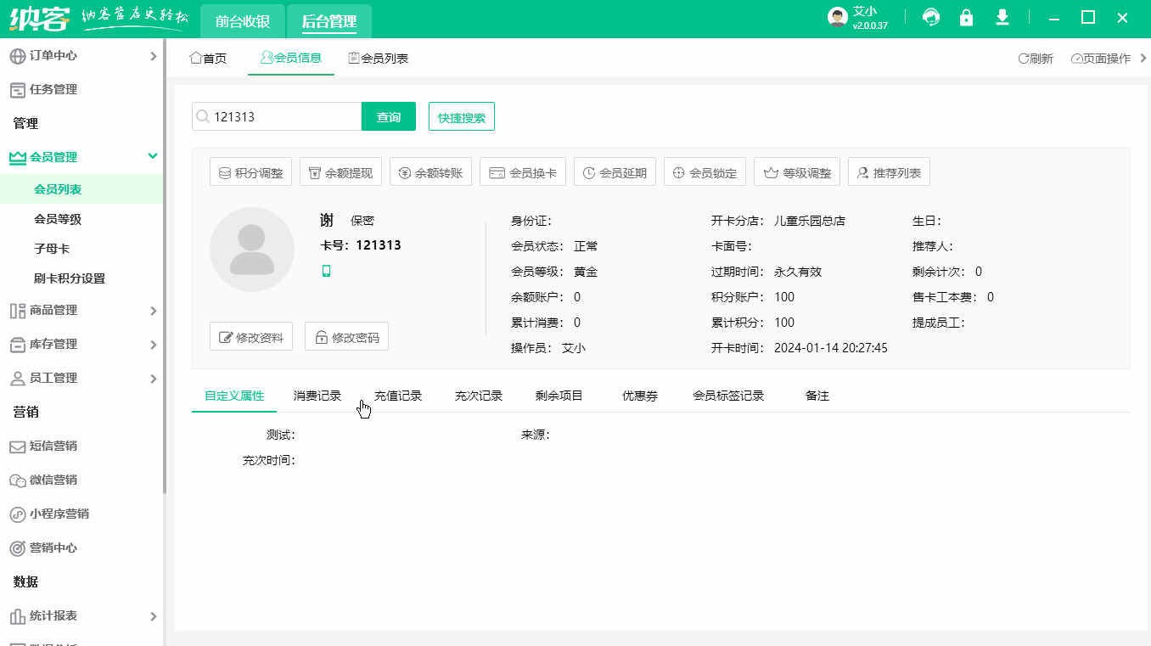Click the 查询 search button

click(388, 116)
